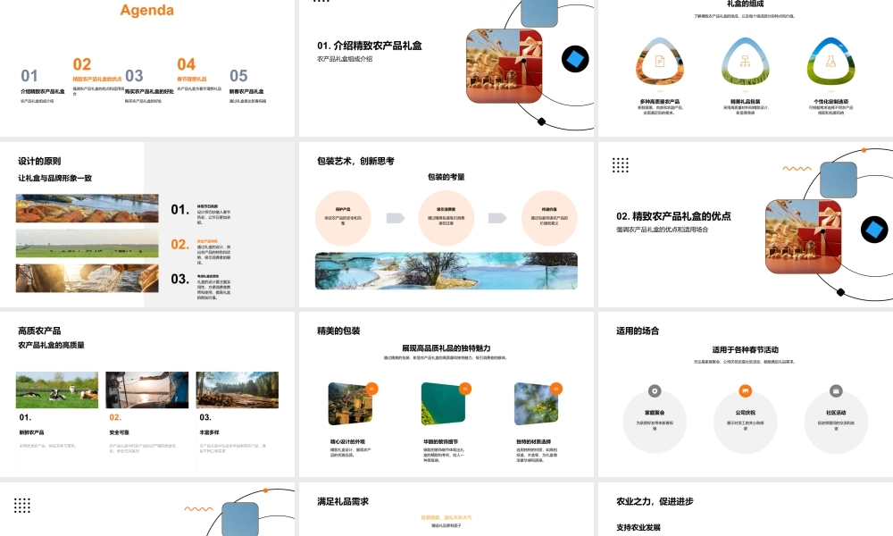Viewport: 893px width, 536px height.
Task: Click the orange 02. number on 设计的原则 slide
Action: [x=180, y=245]
